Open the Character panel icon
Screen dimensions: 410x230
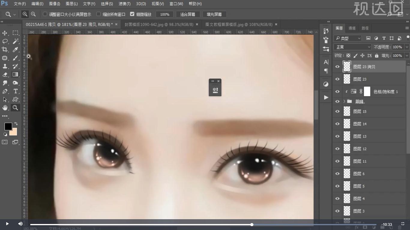(x=326, y=62)
